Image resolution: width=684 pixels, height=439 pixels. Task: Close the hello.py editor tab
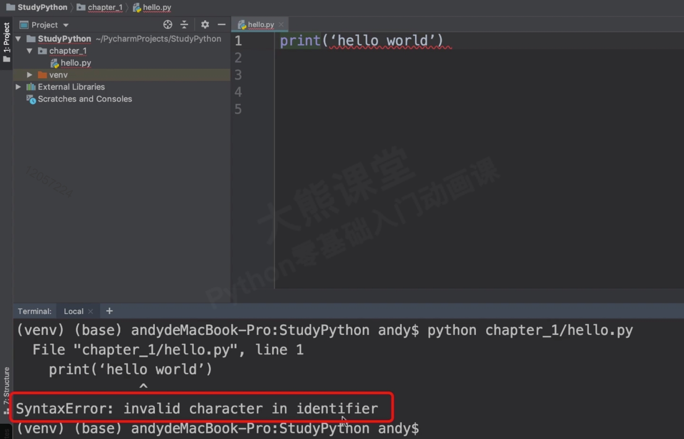point(281,24)
